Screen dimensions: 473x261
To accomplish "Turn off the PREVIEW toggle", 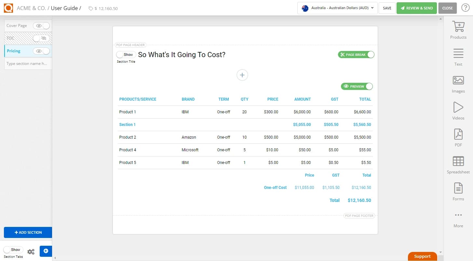I will (370, 86).
